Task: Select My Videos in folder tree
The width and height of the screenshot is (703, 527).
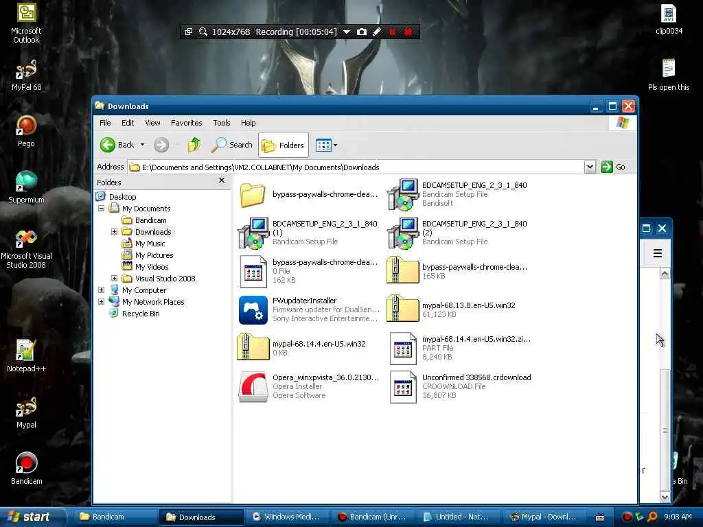Action: (152, 267)
